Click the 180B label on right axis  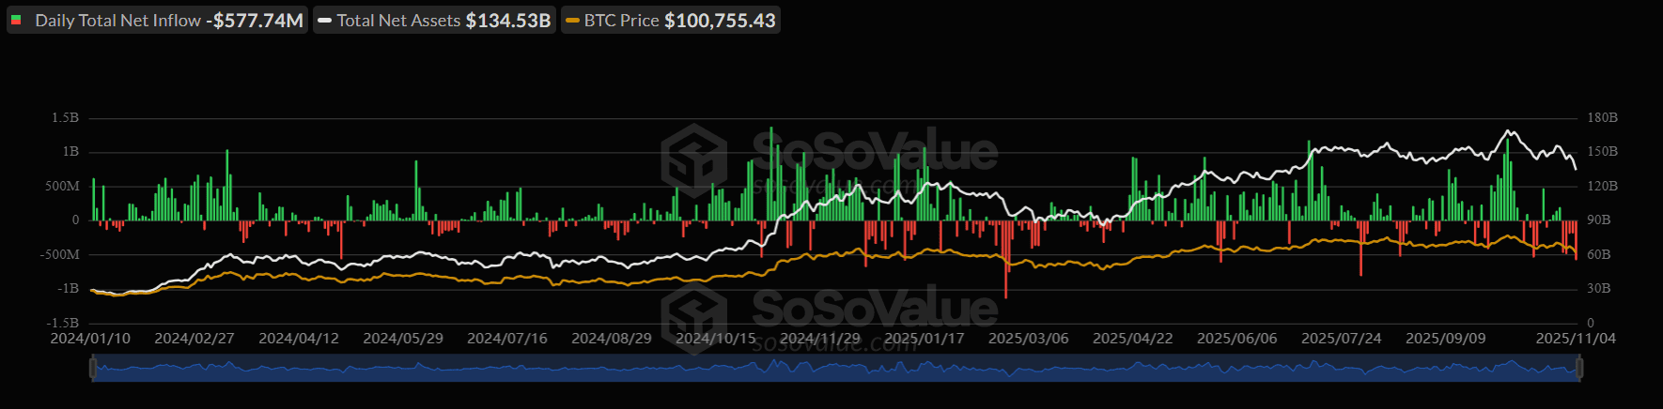point(1602,118)
